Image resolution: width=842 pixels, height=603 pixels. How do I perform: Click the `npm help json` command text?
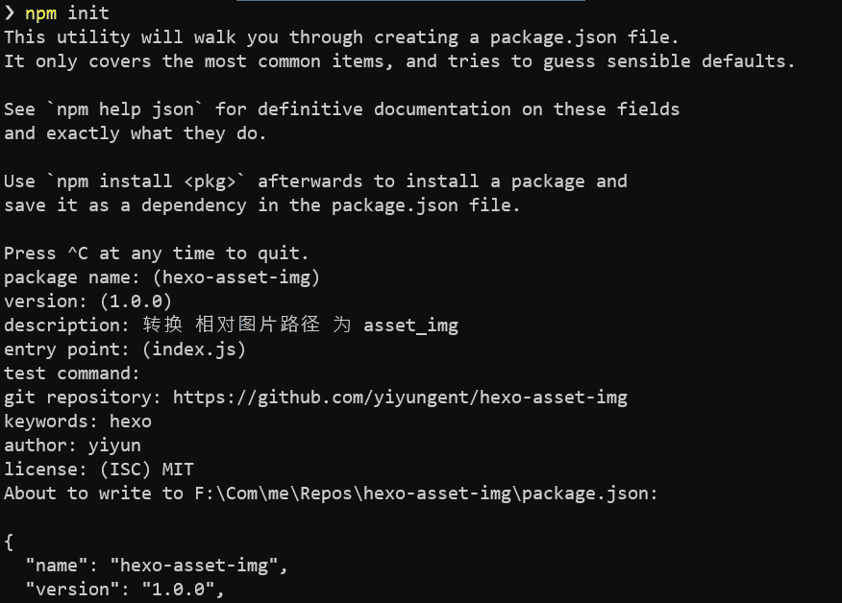pos(125,109)
